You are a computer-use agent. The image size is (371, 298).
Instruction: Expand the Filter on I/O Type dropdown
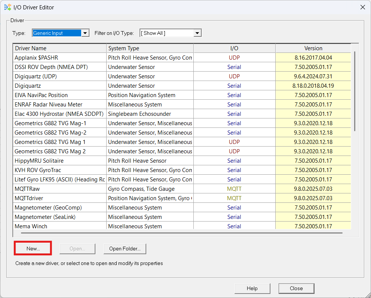tap(197, 33)
